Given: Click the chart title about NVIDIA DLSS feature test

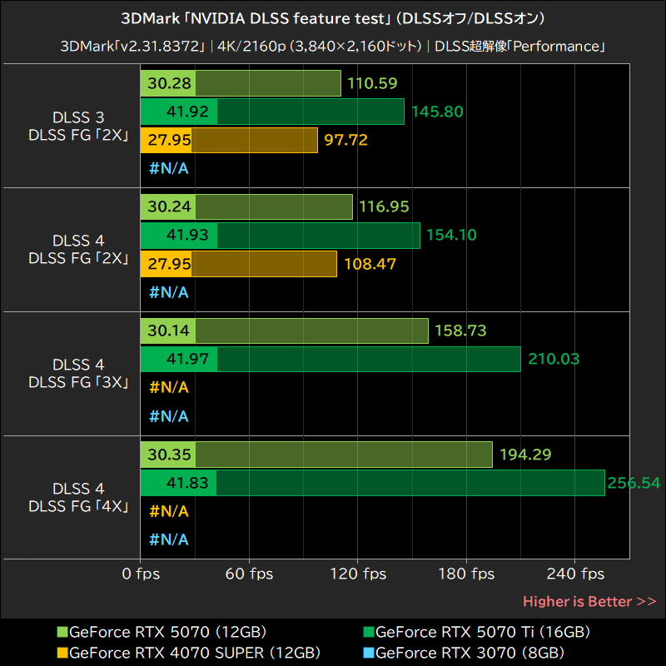Looking at the screenshot, I should click(333, 17).
